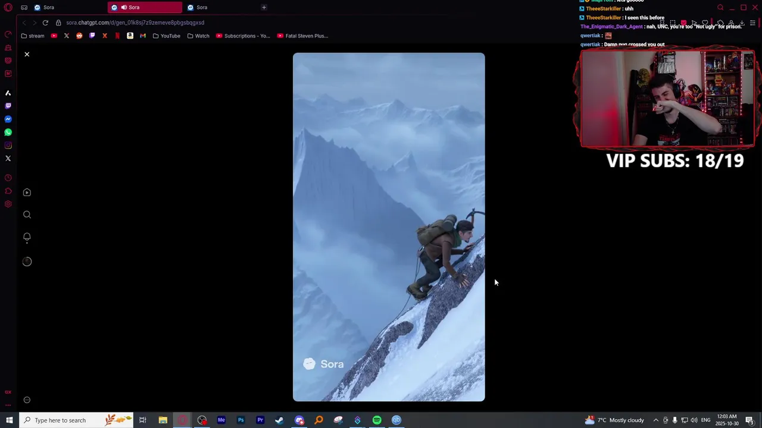Open volume control in system tray
The width and height of the screenshot is (762, 428).
[x=694, y=420]
